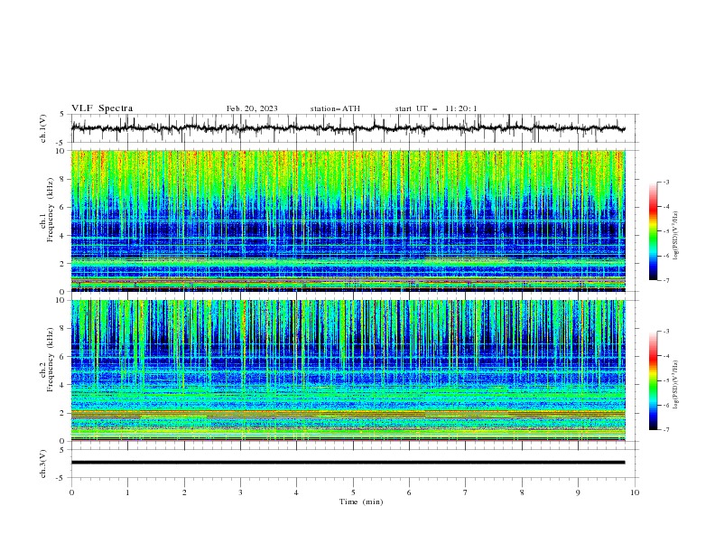Viewport: 715px width, 553px height.
Task: Click time axis tick label "1"
Action: (127, 492)
